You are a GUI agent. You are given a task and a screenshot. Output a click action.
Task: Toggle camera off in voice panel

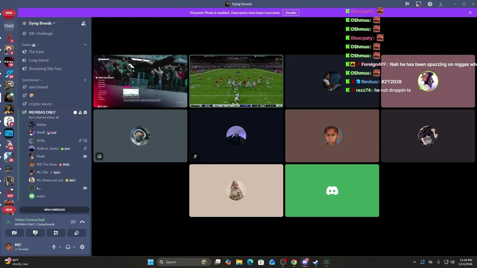pos(14,233)
